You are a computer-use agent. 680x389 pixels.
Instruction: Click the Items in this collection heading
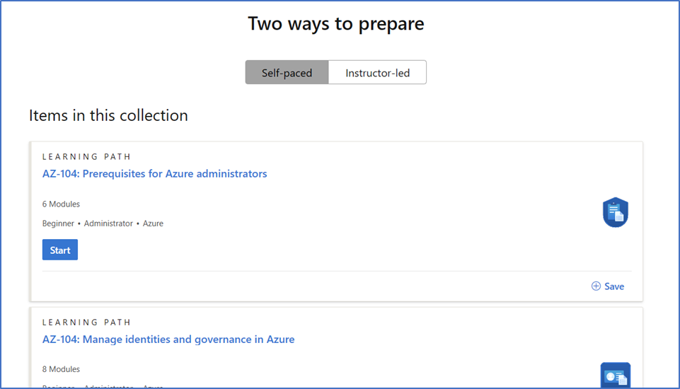click(x=108, y=115)
